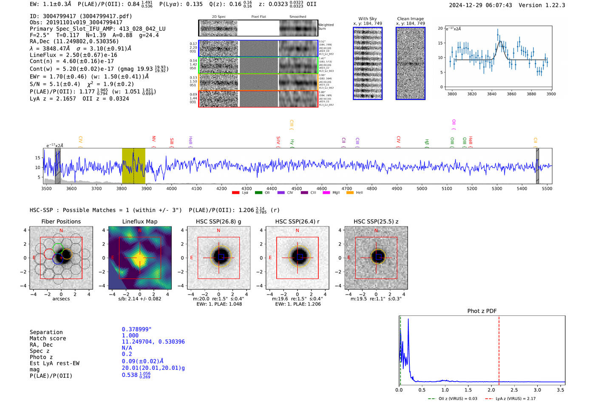The image size is (595, 405).
Task: Open the HSC SSP(26.4) r cutout
Action: tap(297, 258)
